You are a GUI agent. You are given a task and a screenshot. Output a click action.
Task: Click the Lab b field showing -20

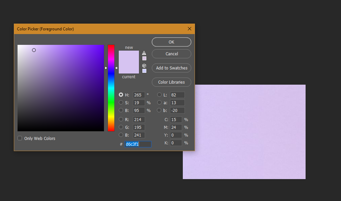[177, 111]
